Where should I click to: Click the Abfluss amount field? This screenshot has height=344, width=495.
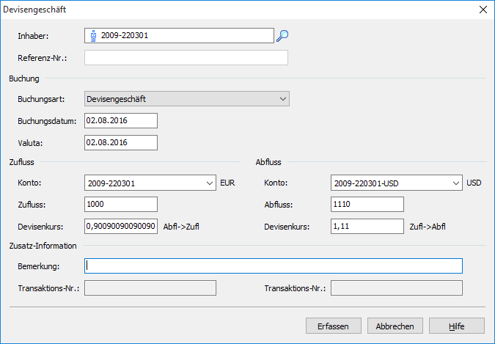pyautogui.click(x=367, y=205)
